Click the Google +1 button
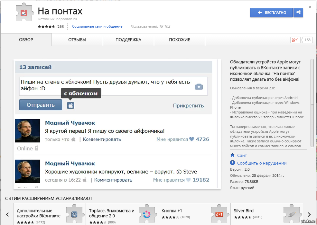The width and height of the screenshot is (317, 225). click(x=295, y=40)
